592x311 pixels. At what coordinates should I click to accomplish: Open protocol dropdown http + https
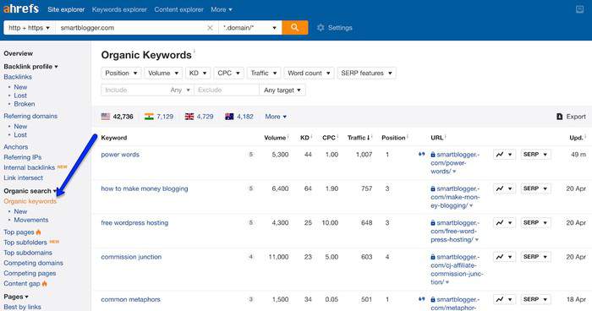point(29,28)
